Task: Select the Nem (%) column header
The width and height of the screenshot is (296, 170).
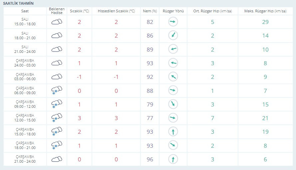Action: (150, 11)
